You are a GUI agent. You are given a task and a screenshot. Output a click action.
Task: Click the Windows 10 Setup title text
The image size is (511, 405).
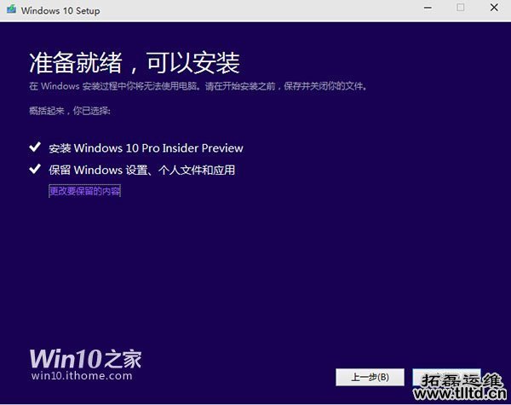pos(60,10)
